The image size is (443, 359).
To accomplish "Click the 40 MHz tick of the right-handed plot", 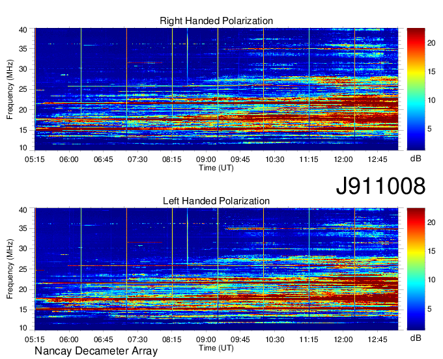I will tap(23, 30).
